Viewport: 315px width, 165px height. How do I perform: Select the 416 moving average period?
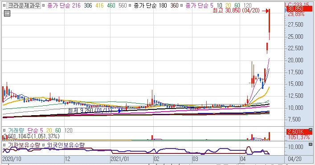(99, 5)
